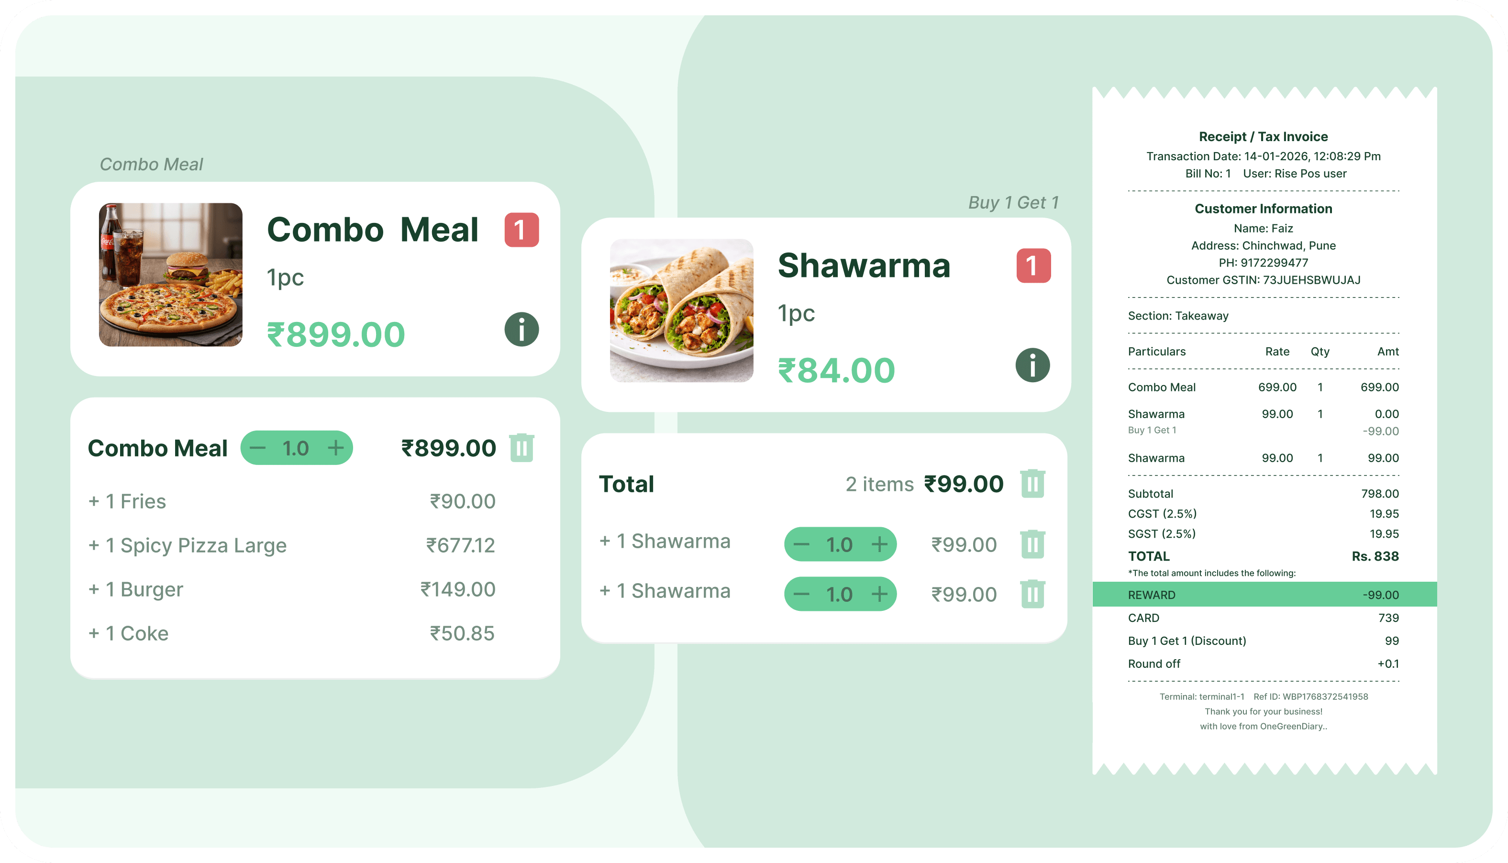The image size is (1508, 863).
Task: Click the red quantity badge on Combo Meal
Action: click(x=521, y=230)
